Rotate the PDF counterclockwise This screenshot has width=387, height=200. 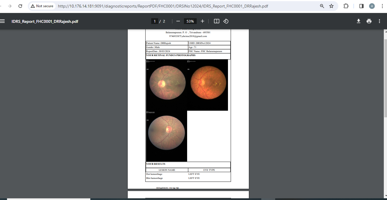point(226,21)
